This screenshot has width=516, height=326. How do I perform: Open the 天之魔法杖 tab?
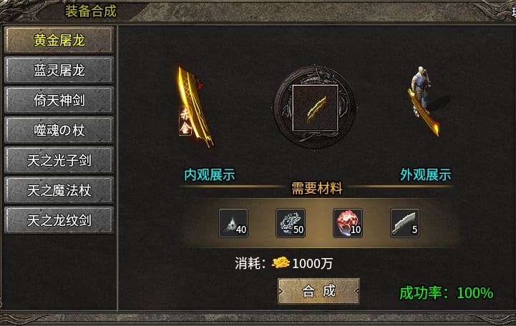[x=59, y=190]
